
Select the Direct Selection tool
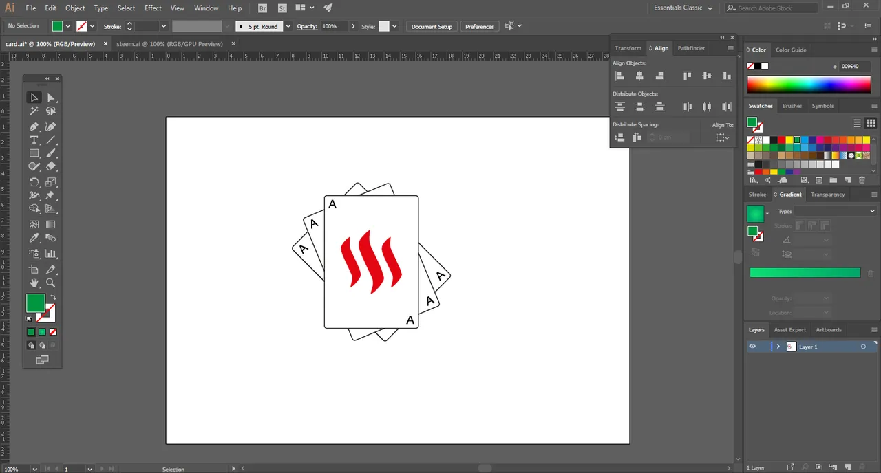pyautogui.click(x=51, y=98)
